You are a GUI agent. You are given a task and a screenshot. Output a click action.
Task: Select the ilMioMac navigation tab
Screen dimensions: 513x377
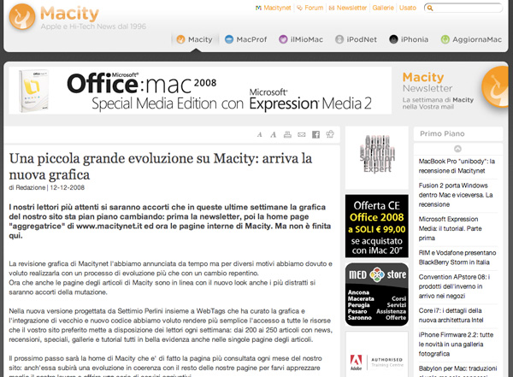tap(301, 39)
